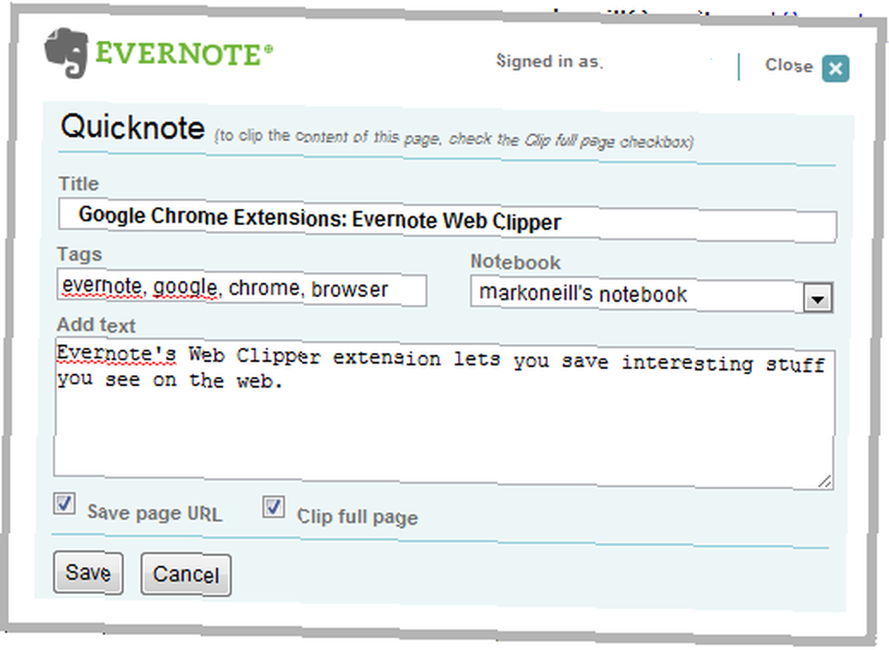Click the 'Clip full page' label

[357, 517]
